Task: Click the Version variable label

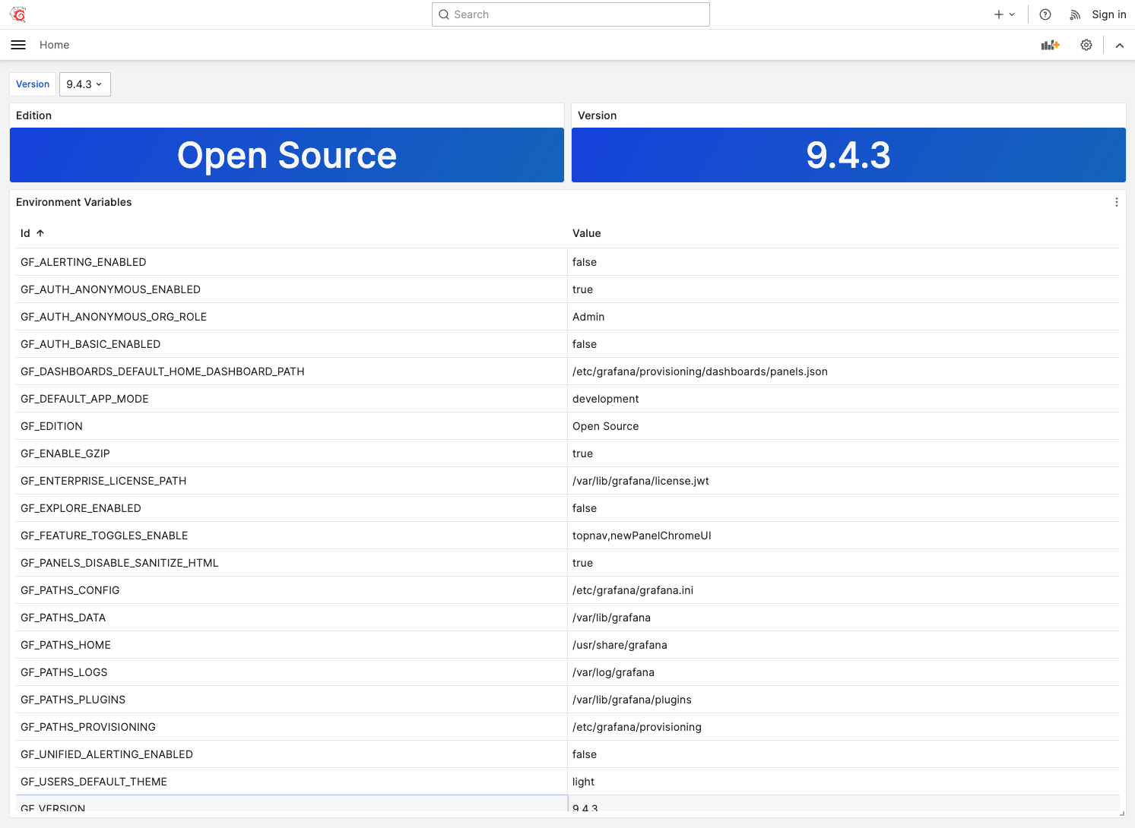Action: (x=33, y=84)
